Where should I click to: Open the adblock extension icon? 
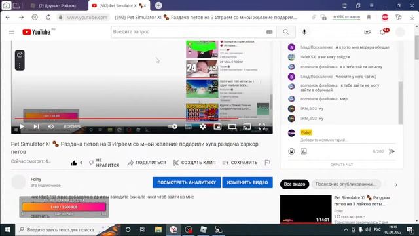(385, 18)
